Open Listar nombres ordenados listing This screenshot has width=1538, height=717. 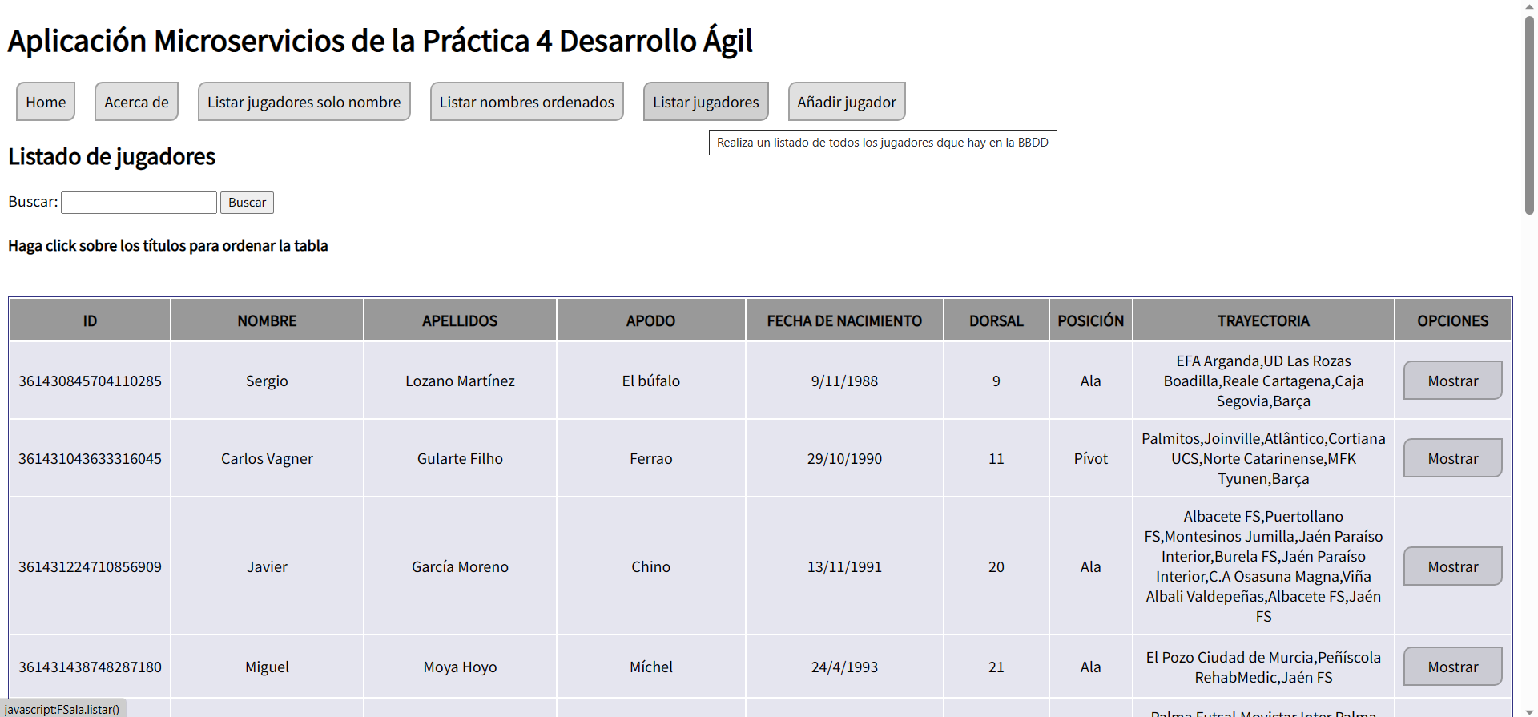[x=526, y=102]
